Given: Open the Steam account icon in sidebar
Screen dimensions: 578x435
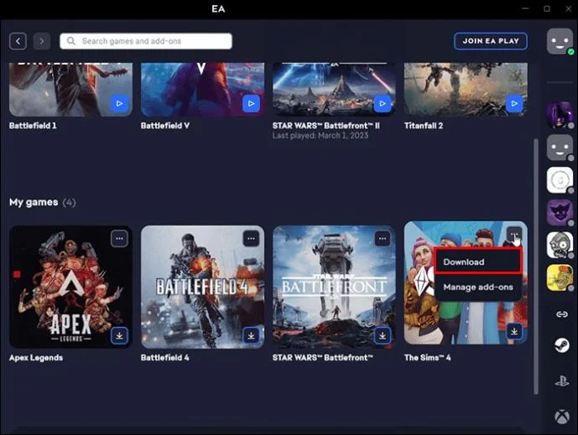Looking at the screenshot, I should click(560, 345).
